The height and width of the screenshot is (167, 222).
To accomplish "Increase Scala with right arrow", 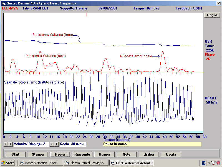I will 57,144.
